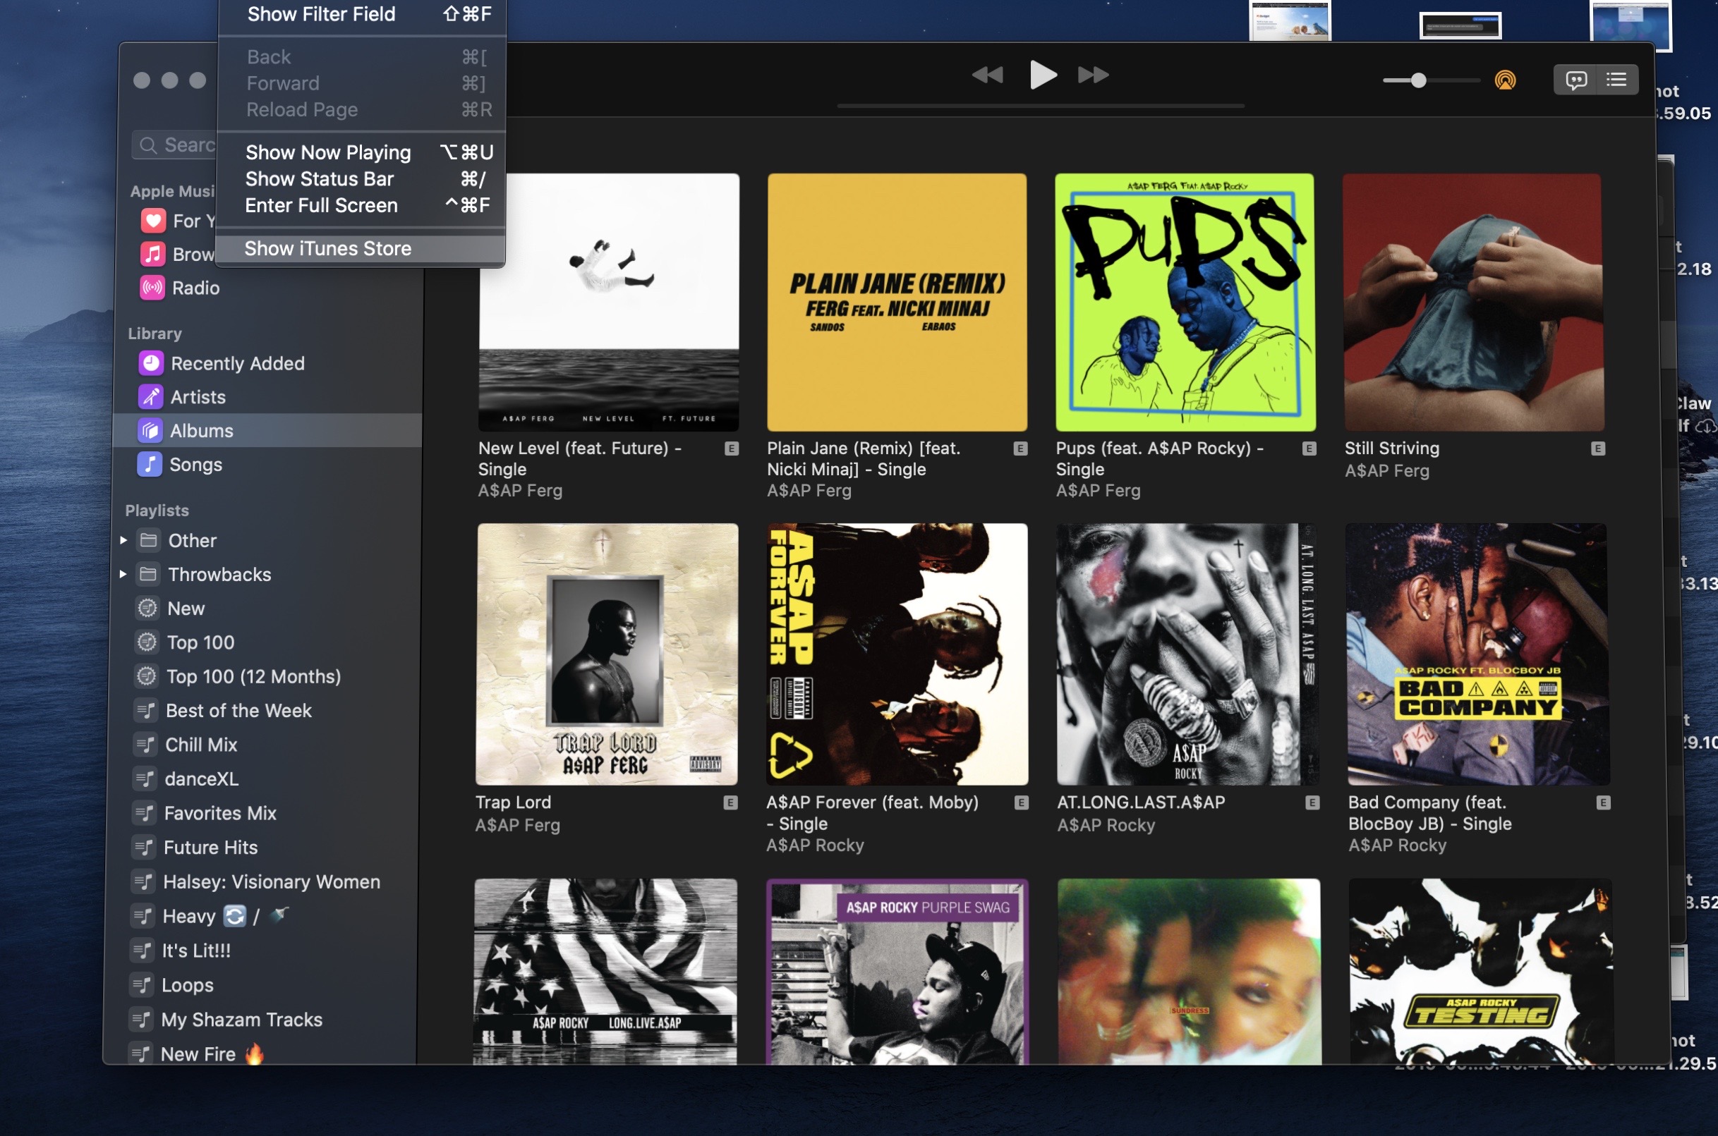The image size is (1718, 1136).
Task: Skip to next track with fast-forward
Action: 1092,75
